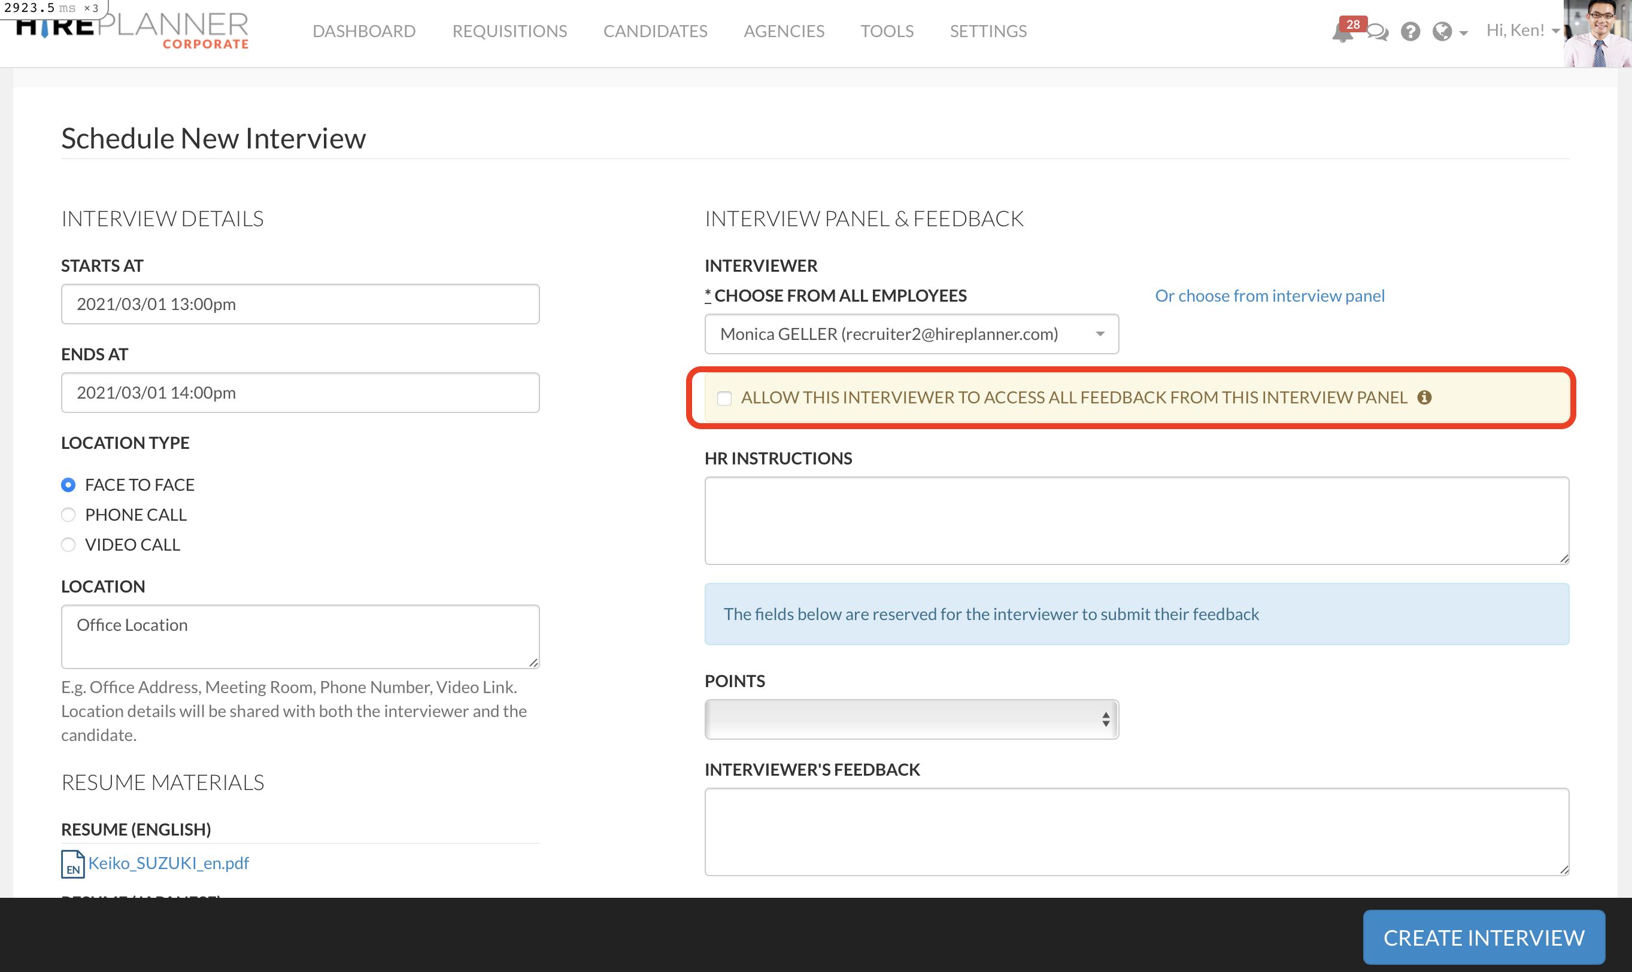The image size is (1632, 972).
Task: Click Or choose from interview panel link
Action: (1269, 296)
